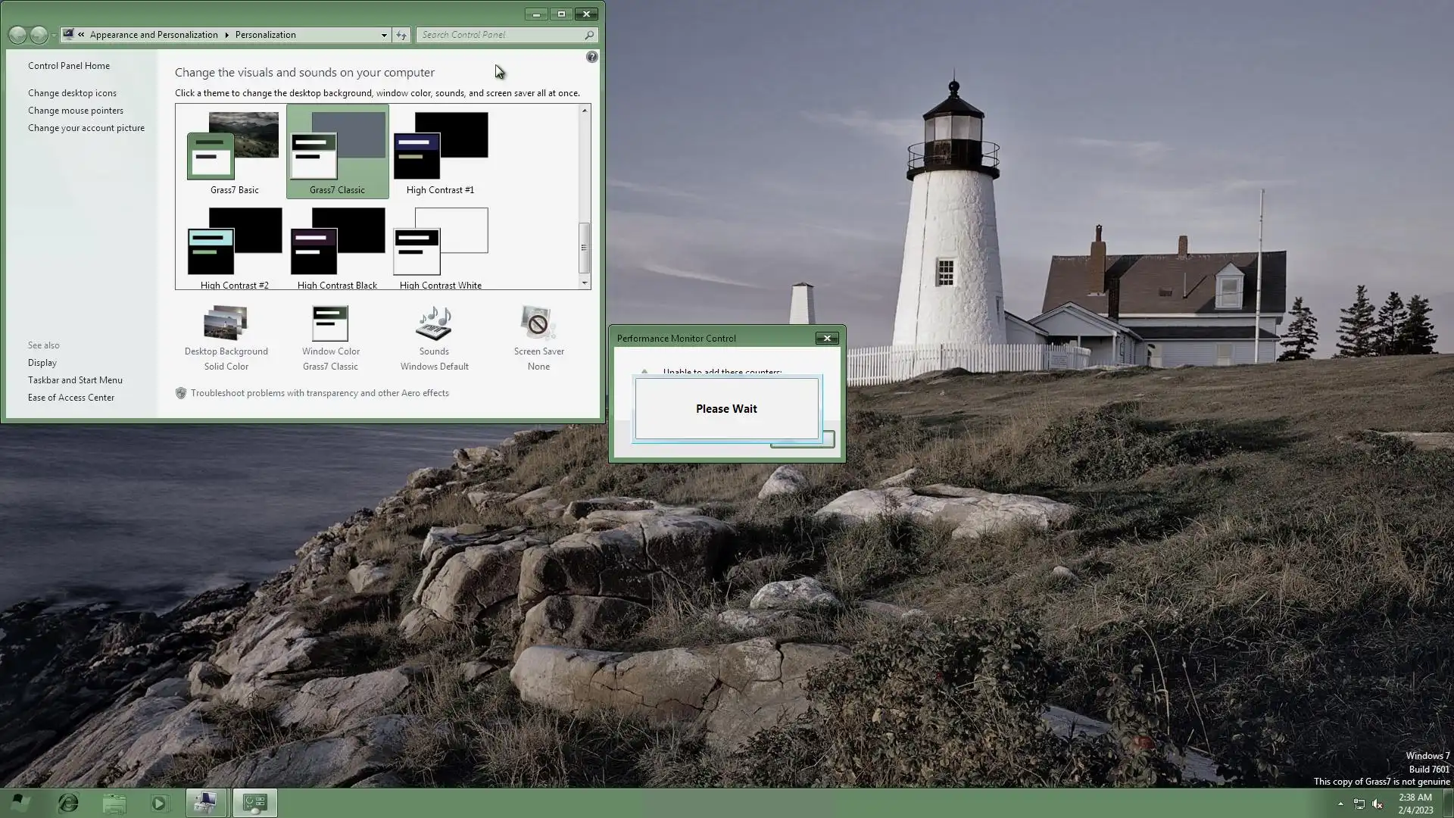This screenshot has height=818, width=1454.
Task: Go to Appearance and Personalization breadcrumb
Action: point(154,35)
